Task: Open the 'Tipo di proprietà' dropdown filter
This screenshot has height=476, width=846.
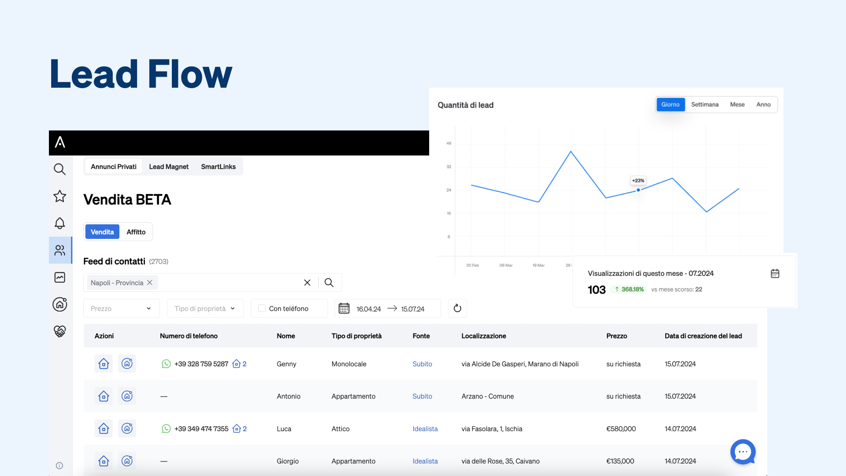Action: [x=204, y=309]
